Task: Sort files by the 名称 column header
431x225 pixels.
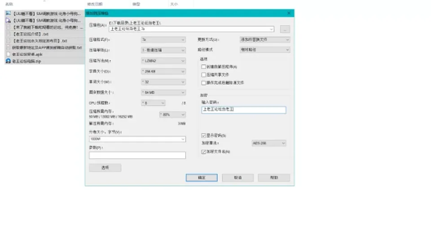Action: tap(9, 4)
